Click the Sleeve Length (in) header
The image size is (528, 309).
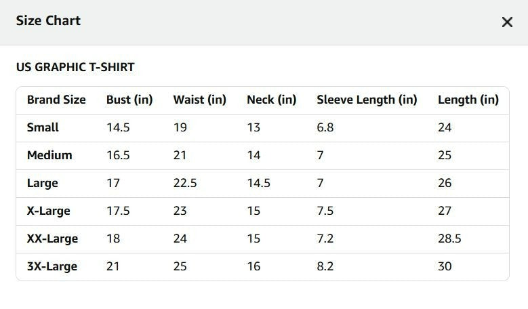click(x=367, y=100)
